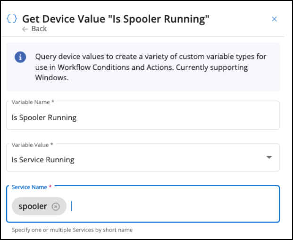Click the blue info circle icon

coord(20,57)
